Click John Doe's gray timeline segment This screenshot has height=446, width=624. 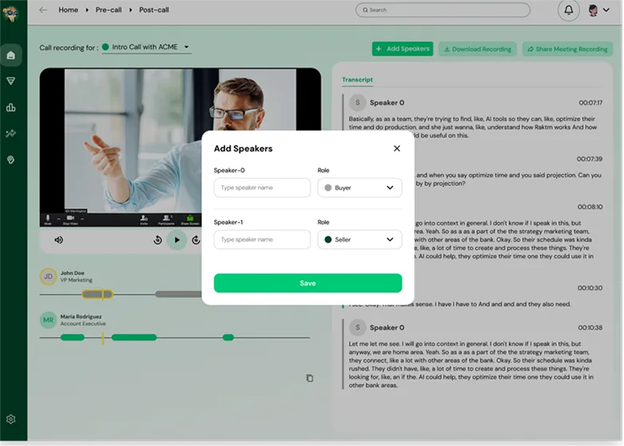coord(178,294)
